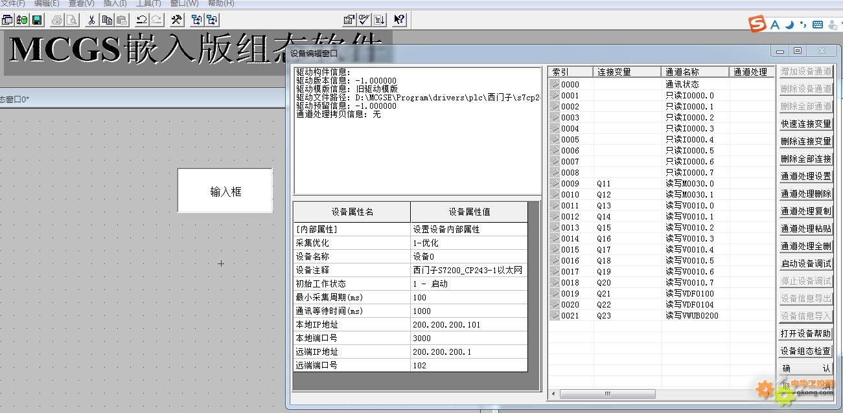This screenshot has height=413, width=843.
Task: Select the 设备名称 value 设备0
Action: click(469, 256)
